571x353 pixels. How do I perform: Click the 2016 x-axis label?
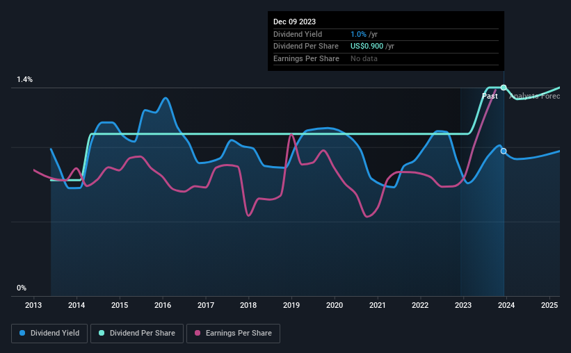163,305
